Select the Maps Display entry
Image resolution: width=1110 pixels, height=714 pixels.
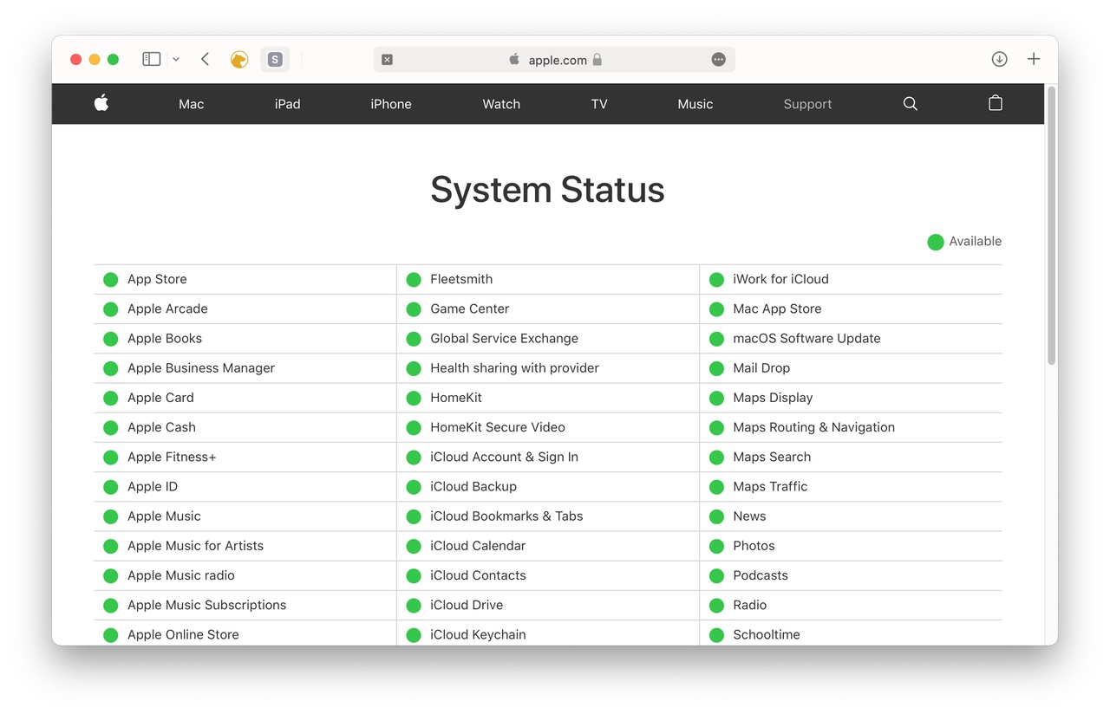pos(773,398)
